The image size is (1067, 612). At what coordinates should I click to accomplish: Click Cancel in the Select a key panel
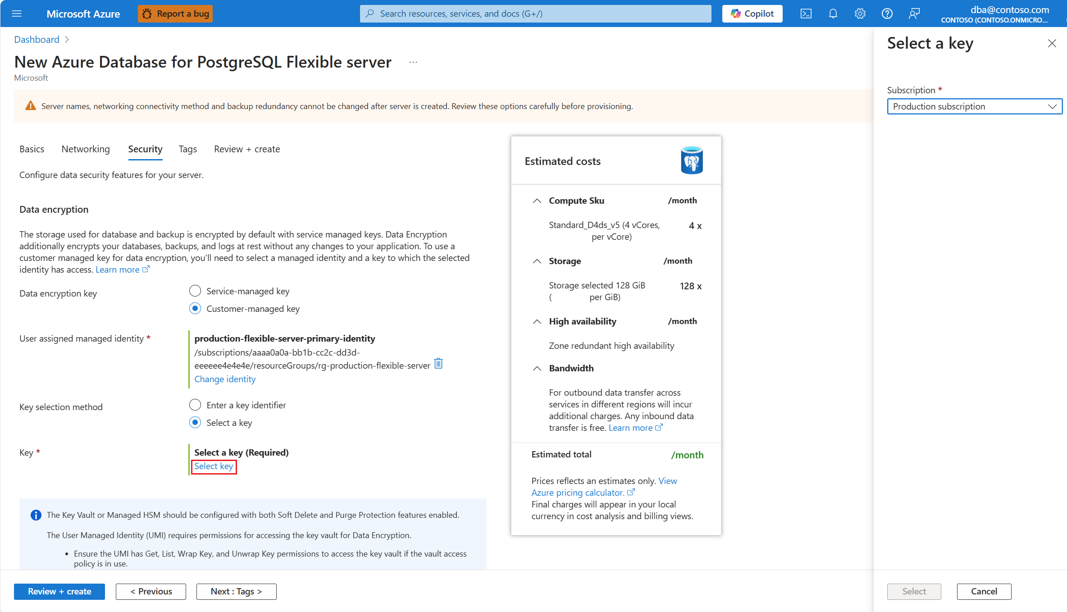(984, 591)
